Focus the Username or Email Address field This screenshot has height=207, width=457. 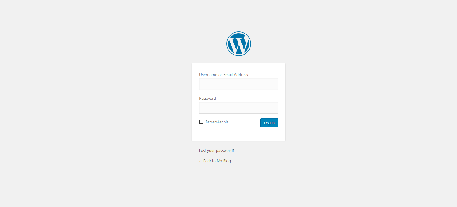coord(239,84)
